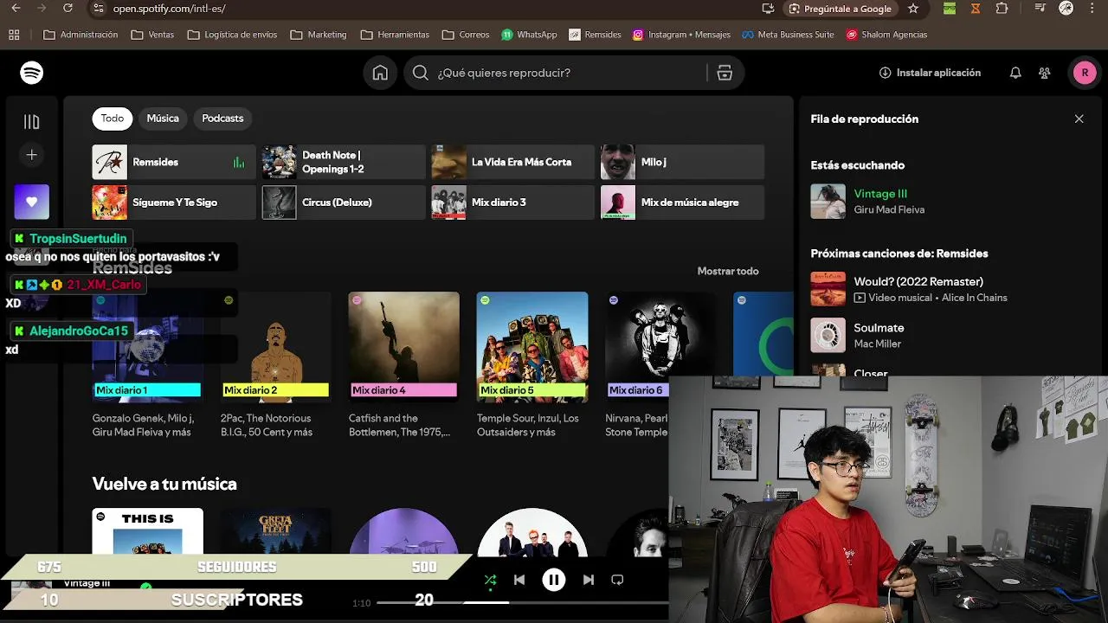1108x623 pixels.
Task: Open the Browse icon in search bar
Action: pos(725,73)
